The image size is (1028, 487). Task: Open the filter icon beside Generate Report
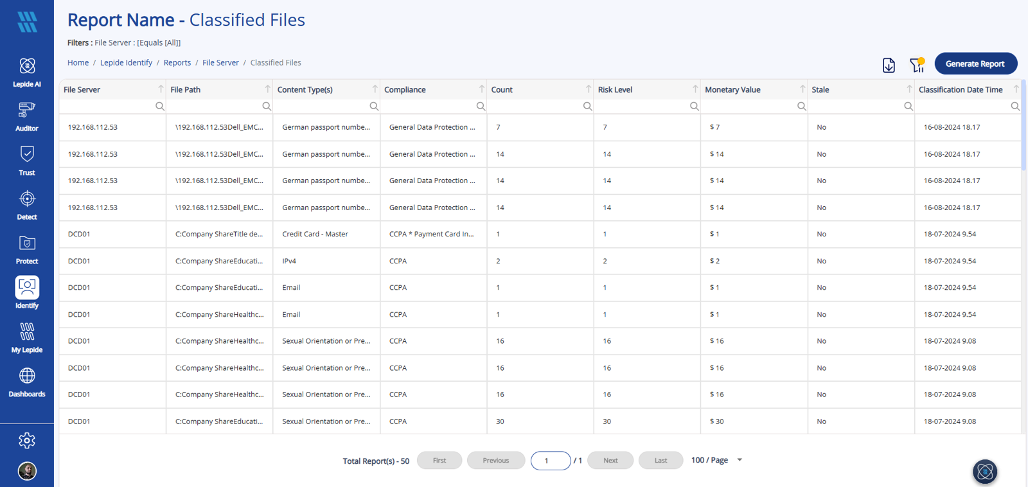click(917, 64)
